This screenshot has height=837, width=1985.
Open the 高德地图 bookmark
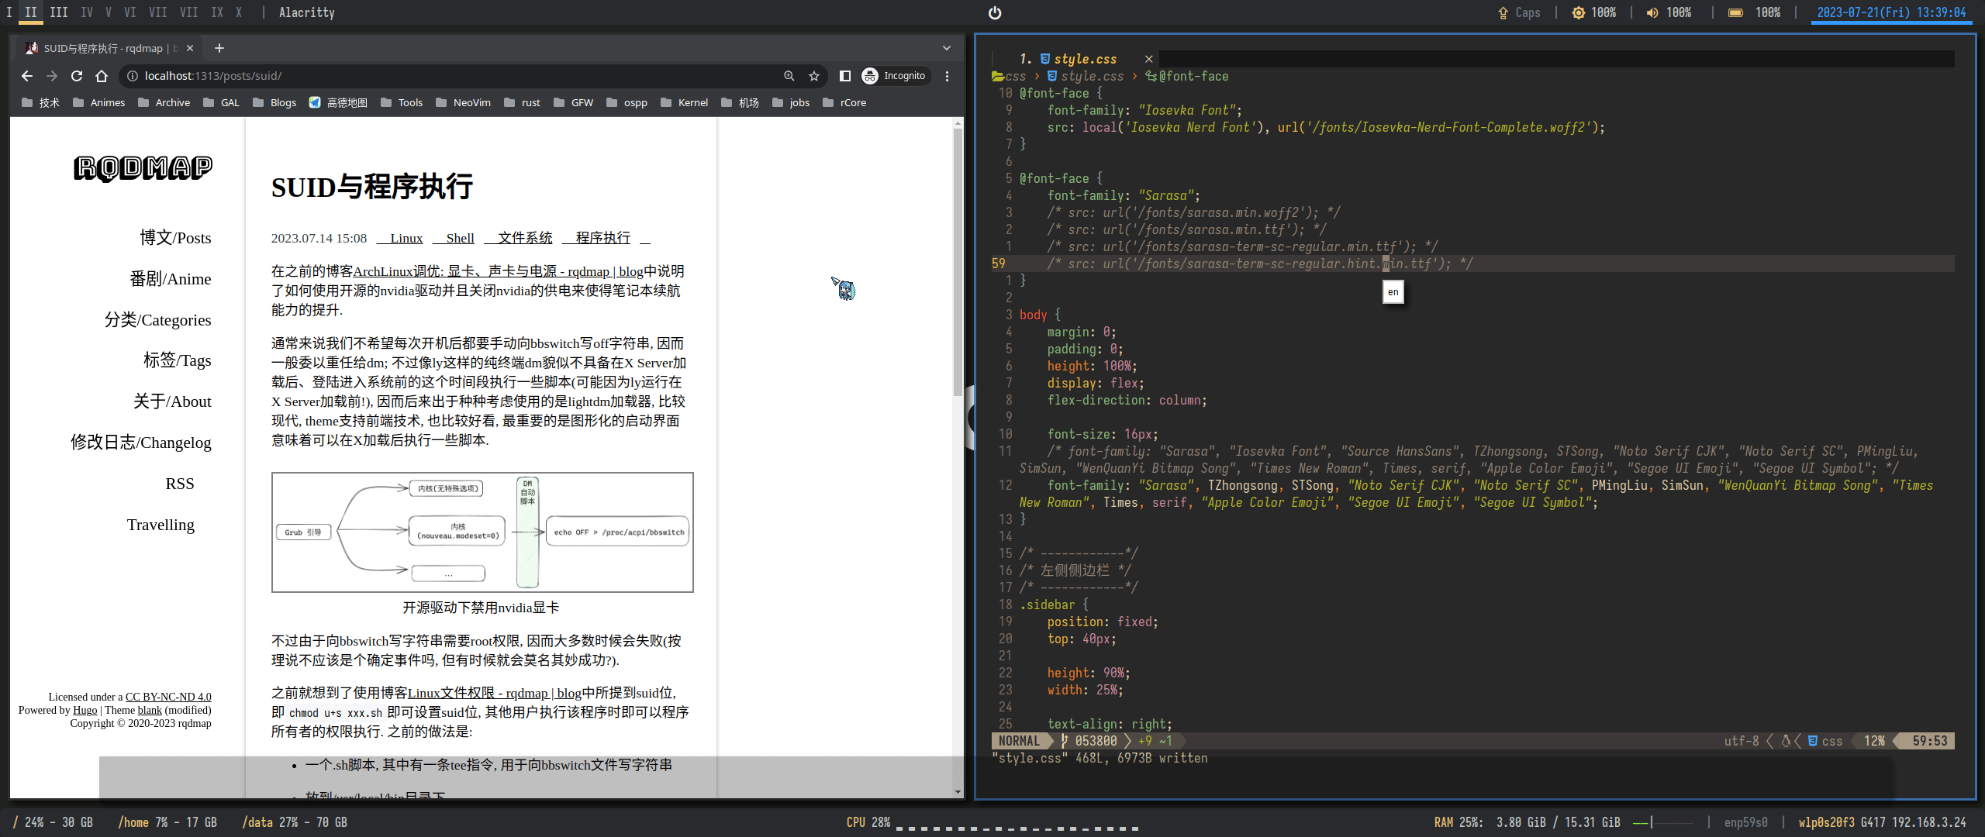[x=338, y=102]
